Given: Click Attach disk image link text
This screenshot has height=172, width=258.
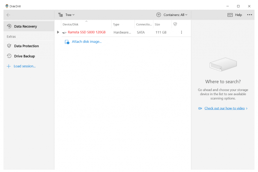Looking at the screenshot, I should coord(87,42).
